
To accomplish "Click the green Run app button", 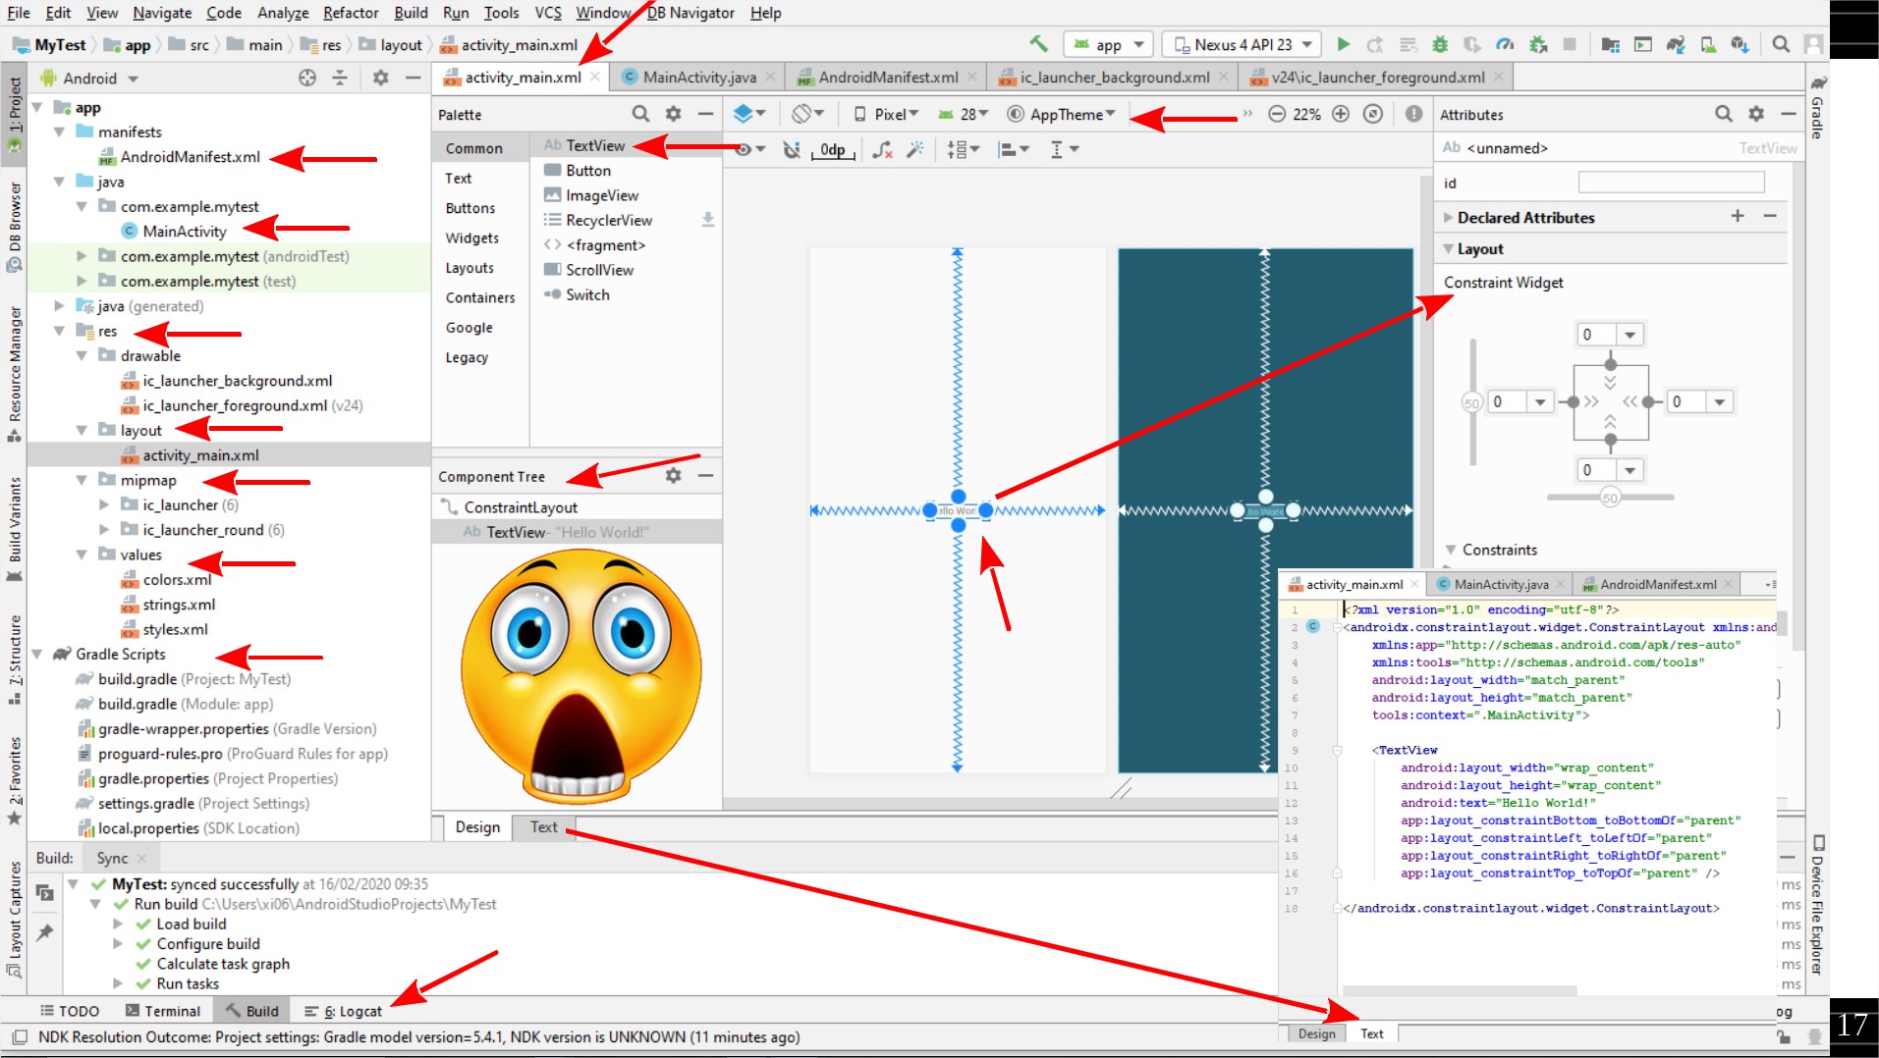I will point(1343,44).
